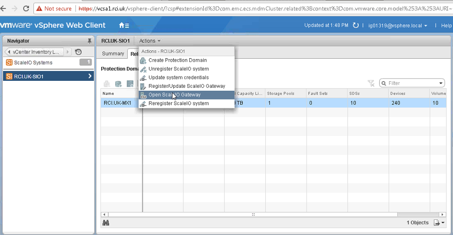Pin the Navigator panel

(89, 41)
